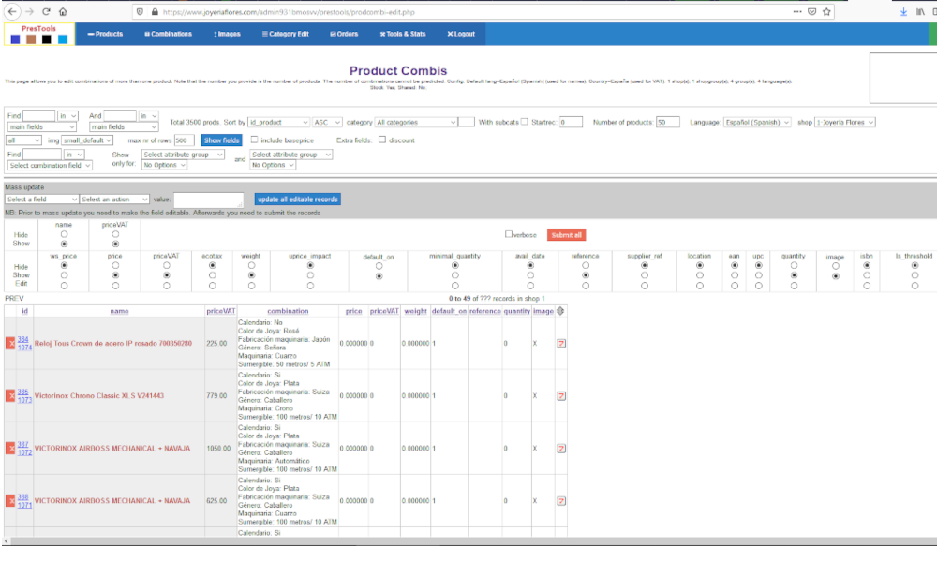Pick the black PresTools color theme
This screenshot has height=562, width=937.
pos(47,39)
